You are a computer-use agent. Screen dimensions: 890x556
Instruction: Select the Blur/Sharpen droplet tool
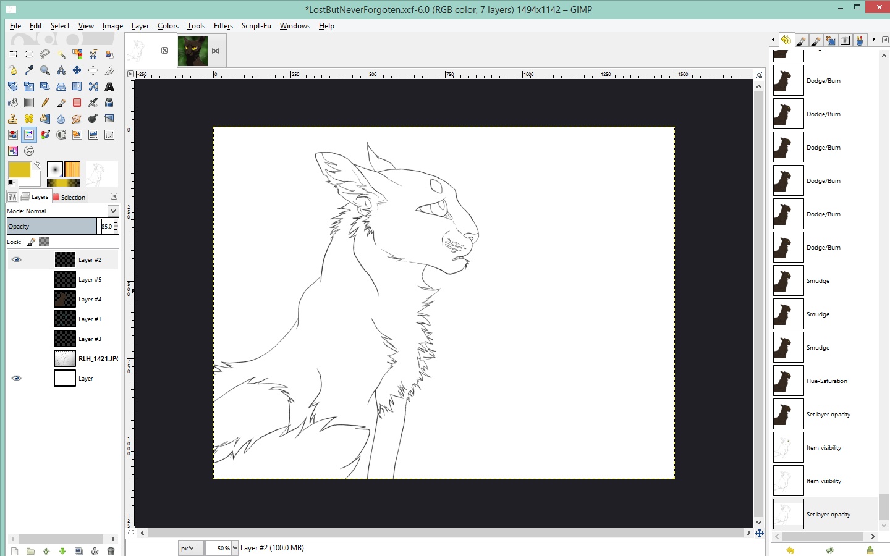pos(61,119)
